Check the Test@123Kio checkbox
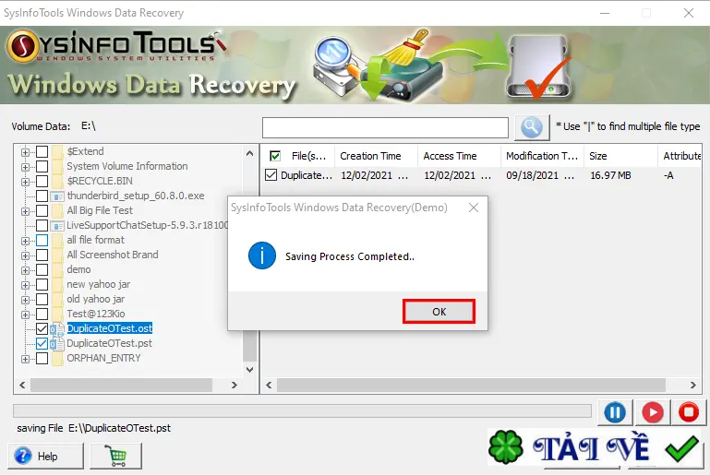 click(42, 314)
